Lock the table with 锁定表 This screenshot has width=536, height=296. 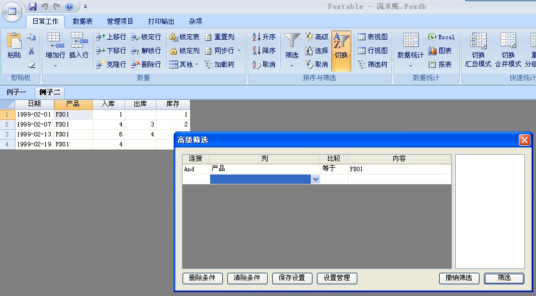pyautogui.click(x=184, y=37)
